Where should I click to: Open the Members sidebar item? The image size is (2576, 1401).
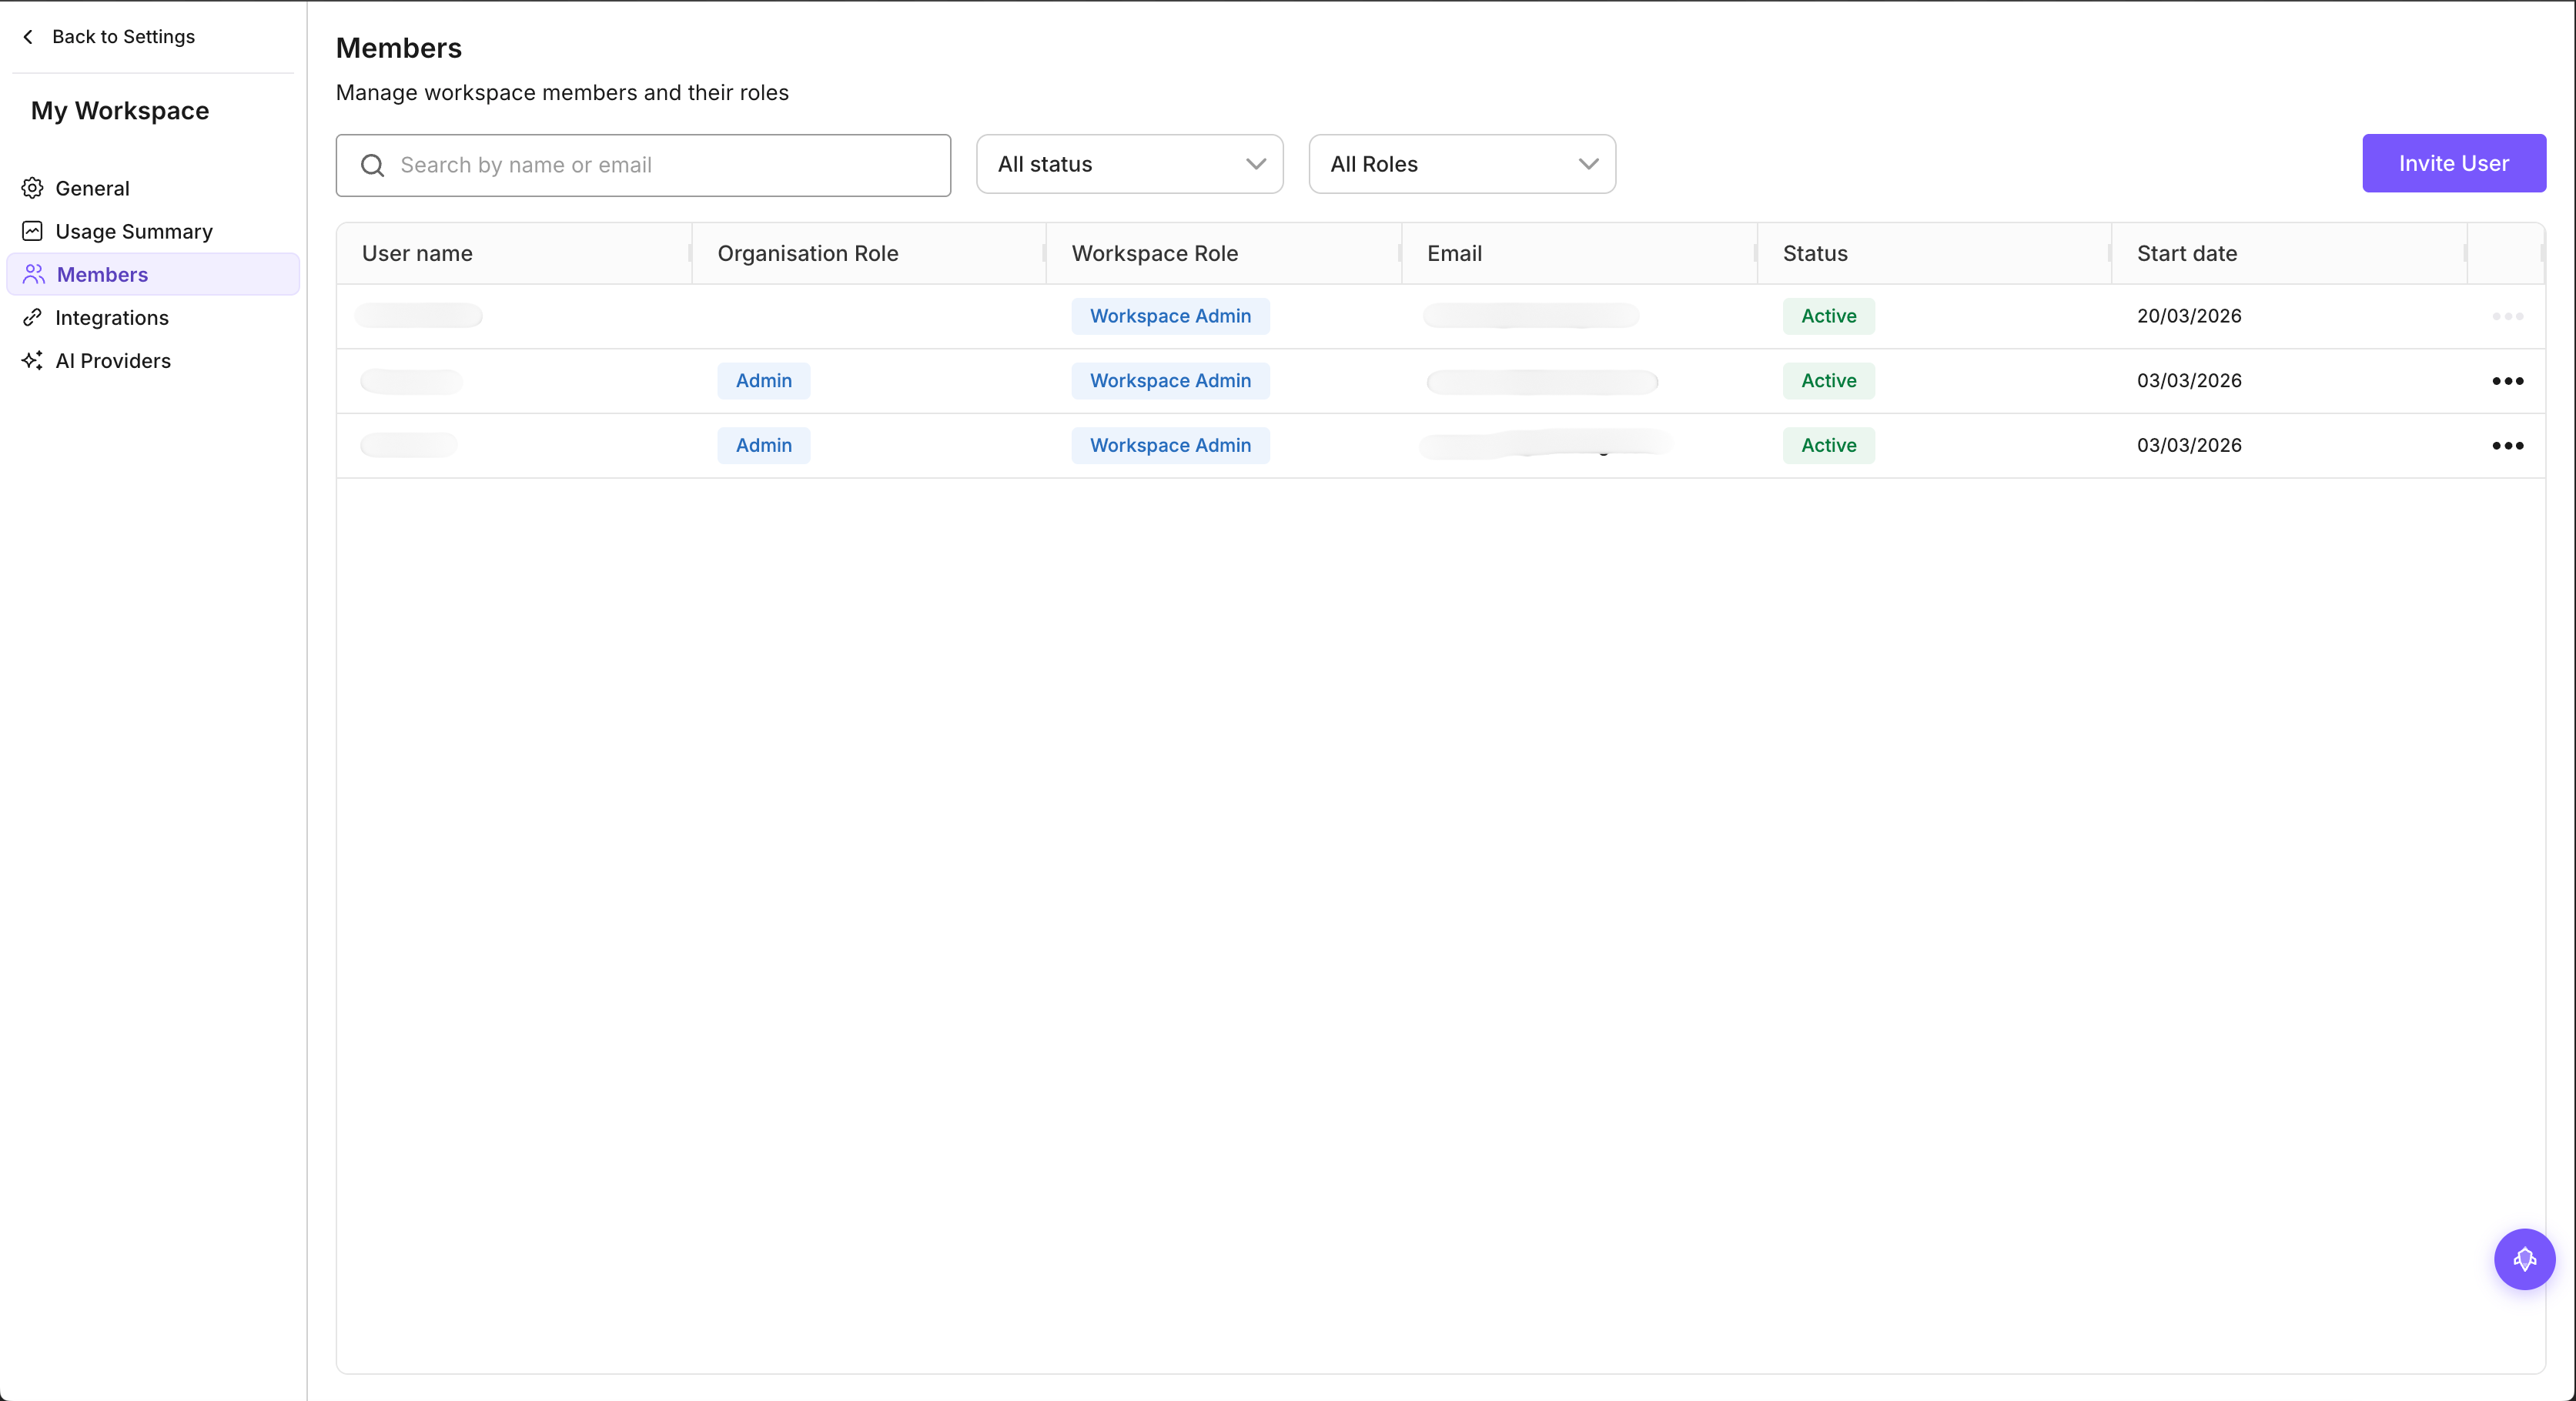point(102,274)
